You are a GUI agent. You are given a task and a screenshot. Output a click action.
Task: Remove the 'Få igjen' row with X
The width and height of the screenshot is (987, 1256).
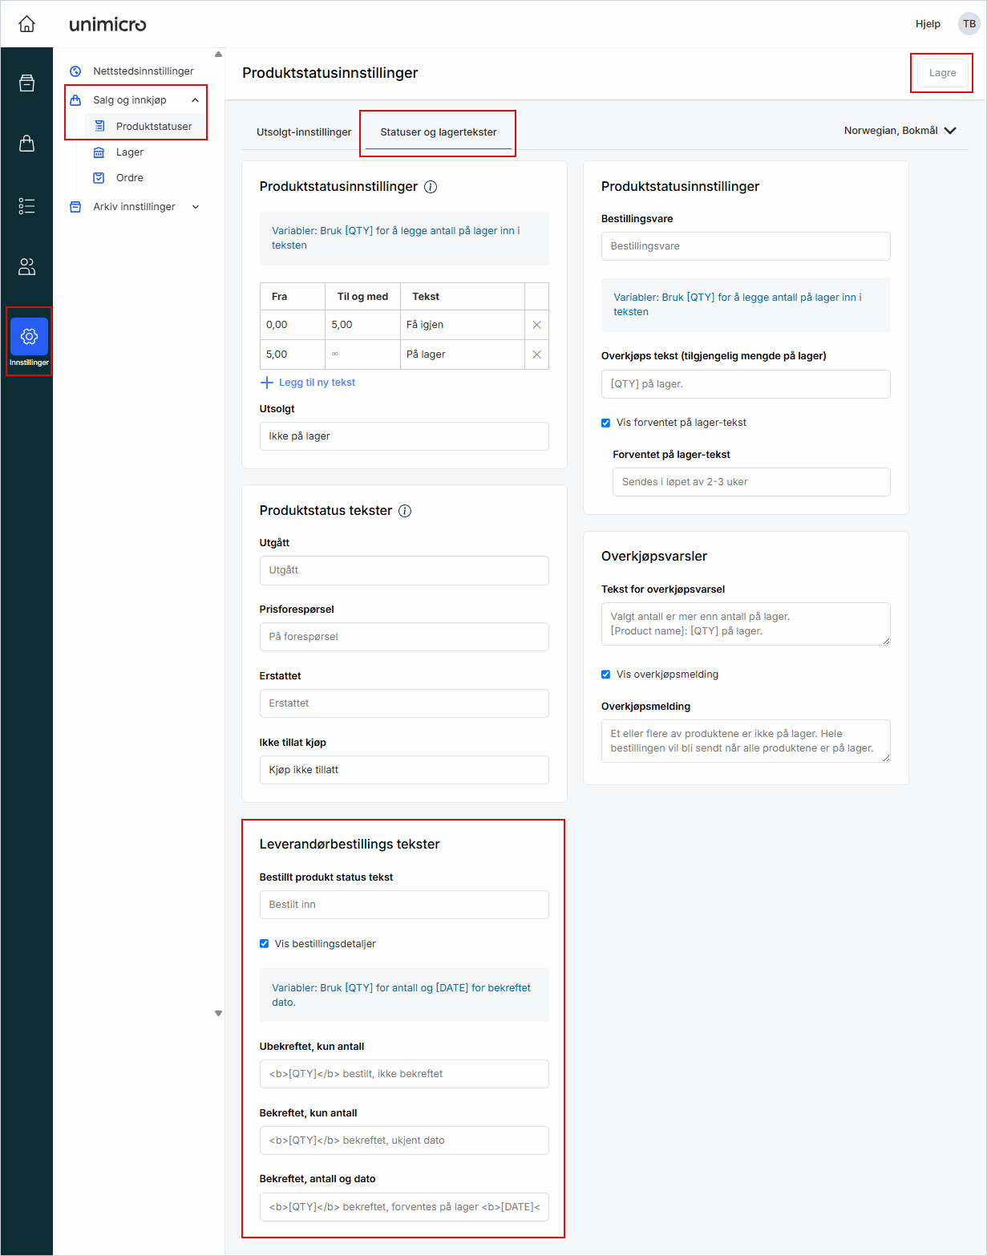pyautogui.click(x=536, y=325)
